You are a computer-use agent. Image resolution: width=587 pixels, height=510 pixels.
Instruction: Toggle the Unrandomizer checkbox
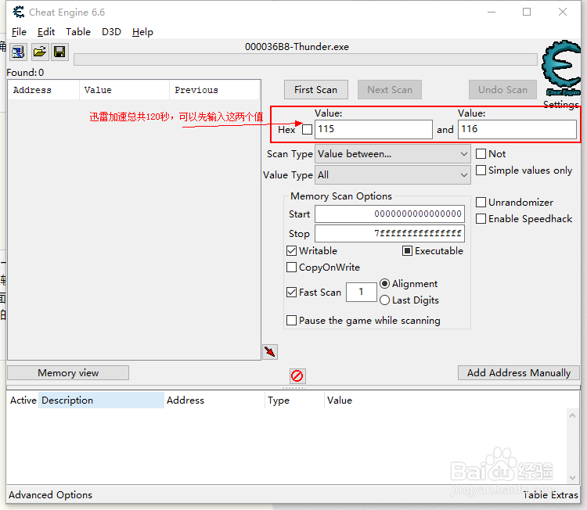click(481, 203)
